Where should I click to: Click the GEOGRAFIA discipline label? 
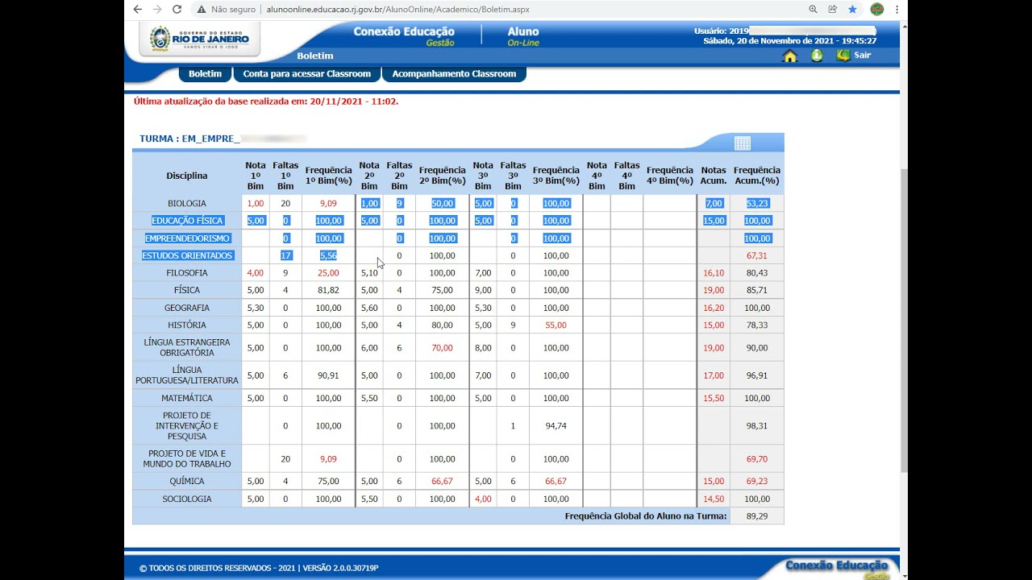click(x=187, y=308)
